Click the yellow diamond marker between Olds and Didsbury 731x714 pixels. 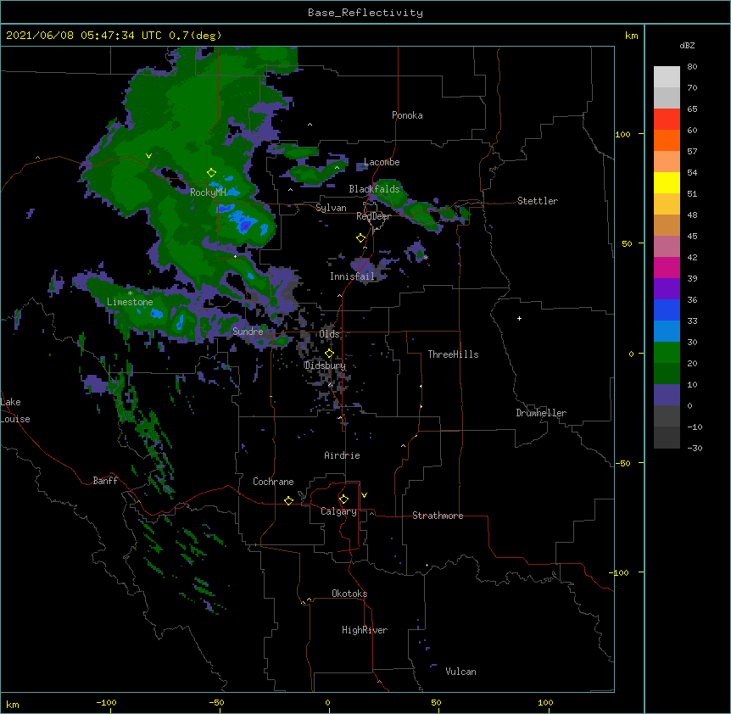click(329, 353)
